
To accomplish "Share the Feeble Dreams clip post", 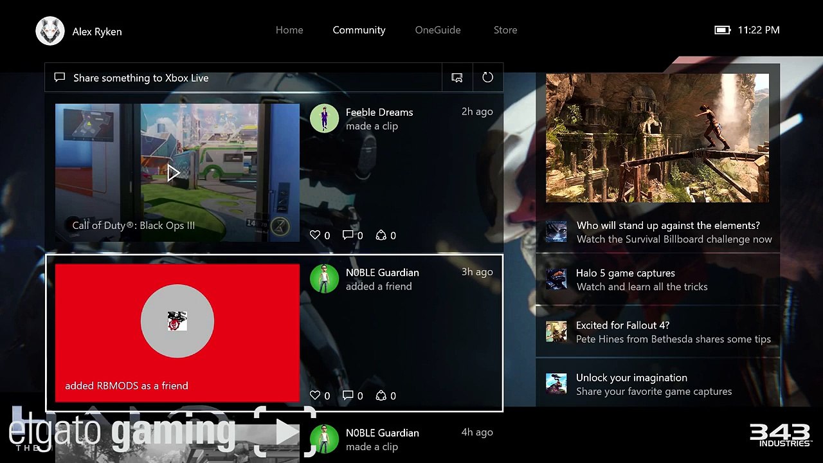I will [x=385, y=235].
